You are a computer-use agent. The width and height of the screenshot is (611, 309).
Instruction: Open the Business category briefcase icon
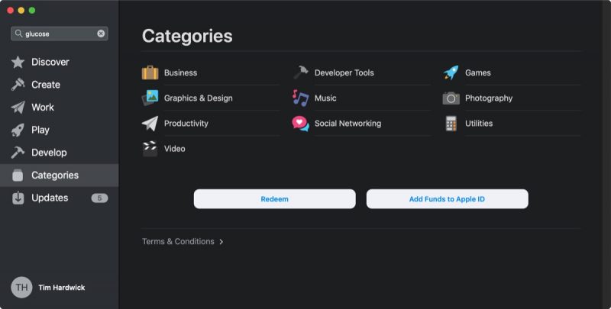pos(150,73)
